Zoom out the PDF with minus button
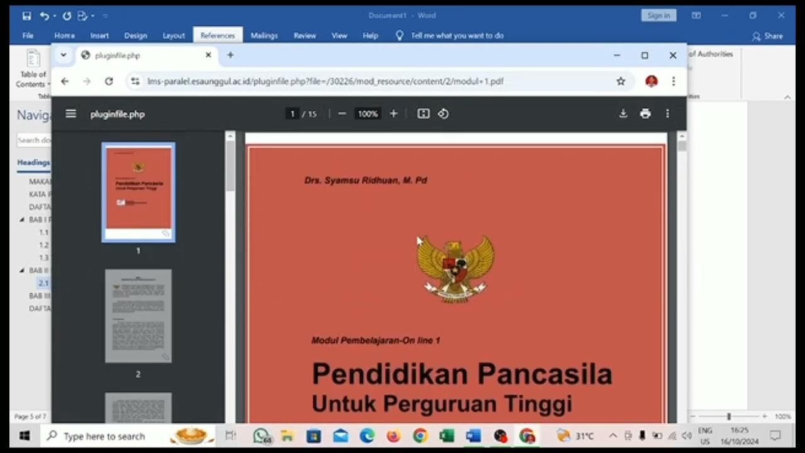This screenshot has height=453, width=805. 342,114
